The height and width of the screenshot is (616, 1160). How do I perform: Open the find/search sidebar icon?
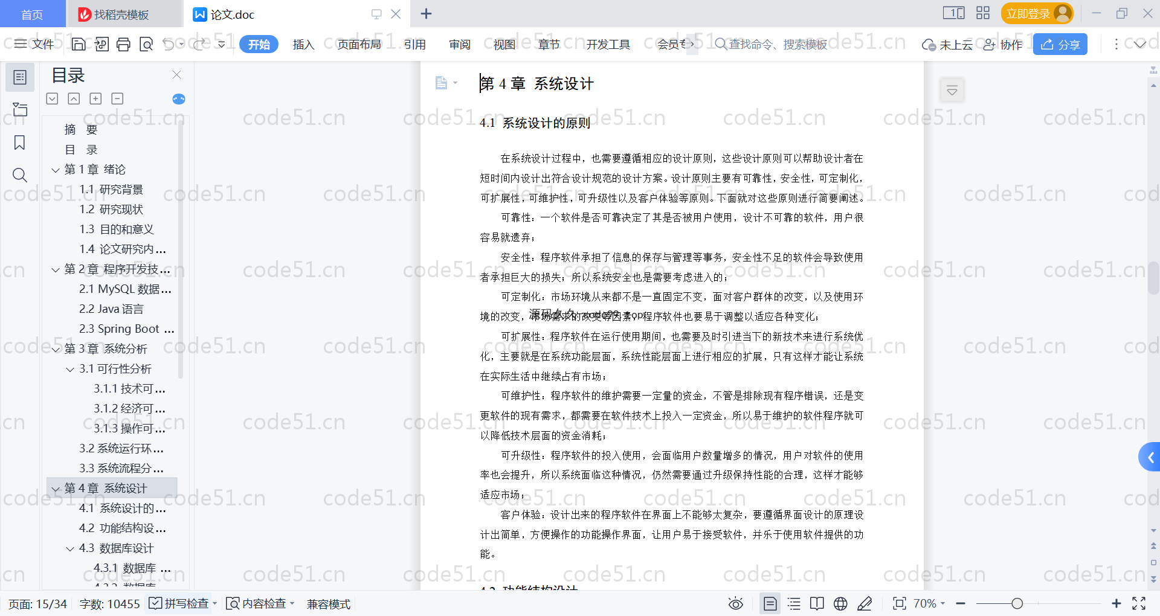(x=20, y=175)
